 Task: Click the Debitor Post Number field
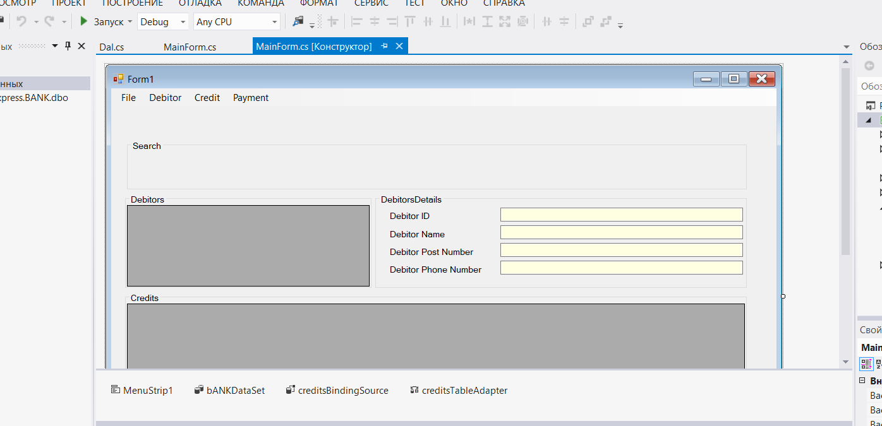click(621, 250)
